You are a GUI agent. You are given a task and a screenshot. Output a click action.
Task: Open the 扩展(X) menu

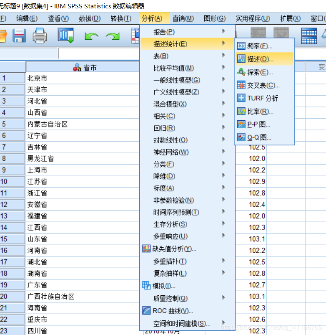coord(290,18)
